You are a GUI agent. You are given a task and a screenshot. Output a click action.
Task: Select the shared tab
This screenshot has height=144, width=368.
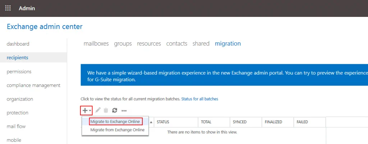point(201,43)
